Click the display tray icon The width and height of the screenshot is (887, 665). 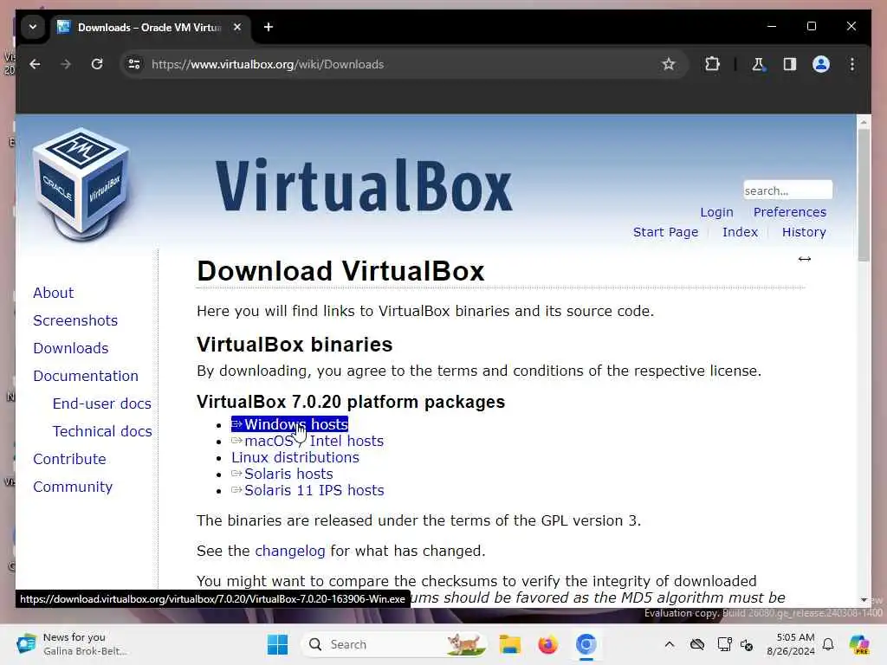pos(724,644)
